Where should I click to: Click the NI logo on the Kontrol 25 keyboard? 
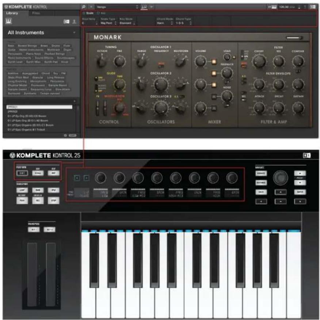[x=306, y=156]
